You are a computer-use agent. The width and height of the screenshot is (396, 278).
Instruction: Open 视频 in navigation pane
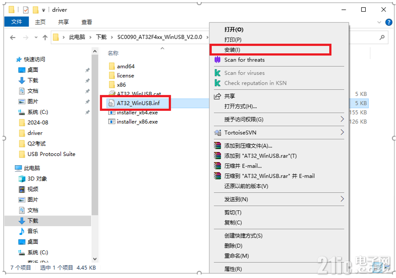(x=33, y=189)
